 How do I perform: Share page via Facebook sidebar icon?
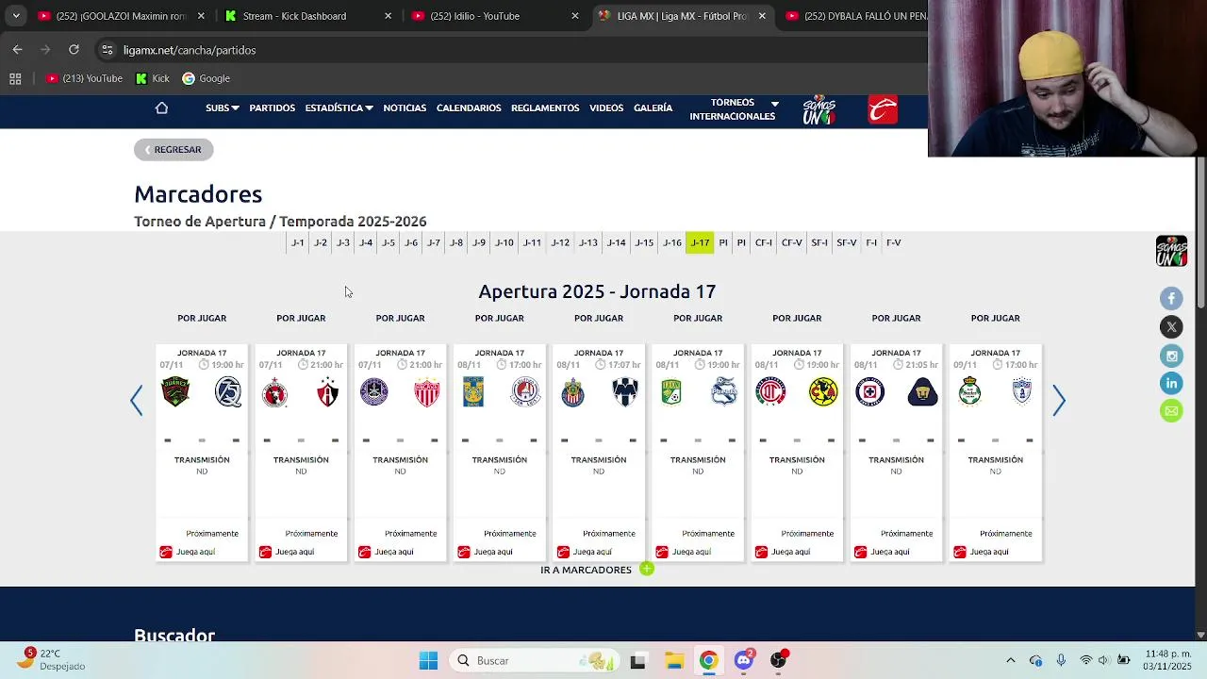pos(1171,299)
